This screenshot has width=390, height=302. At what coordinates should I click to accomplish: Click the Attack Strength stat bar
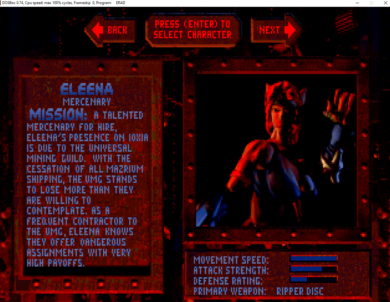click(x=314, y=269)
